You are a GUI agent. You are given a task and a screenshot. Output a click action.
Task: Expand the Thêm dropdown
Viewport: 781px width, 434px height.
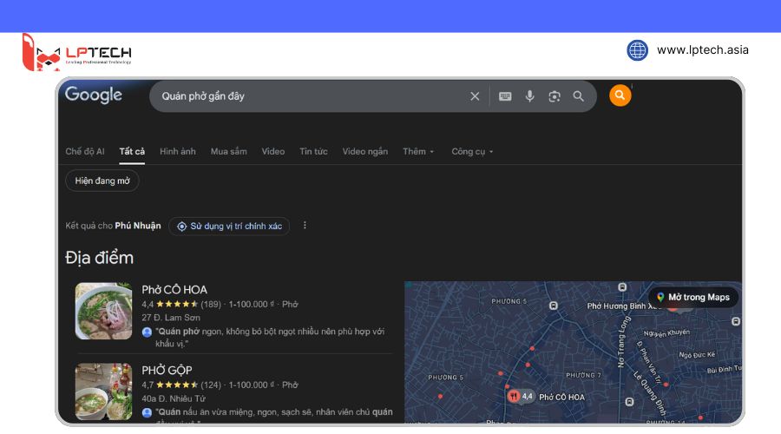coord(418,152)
